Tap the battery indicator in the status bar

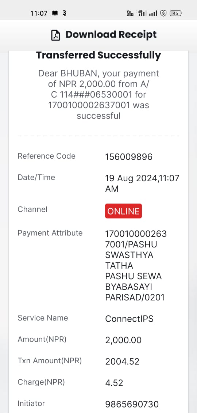tap(176, 13)
